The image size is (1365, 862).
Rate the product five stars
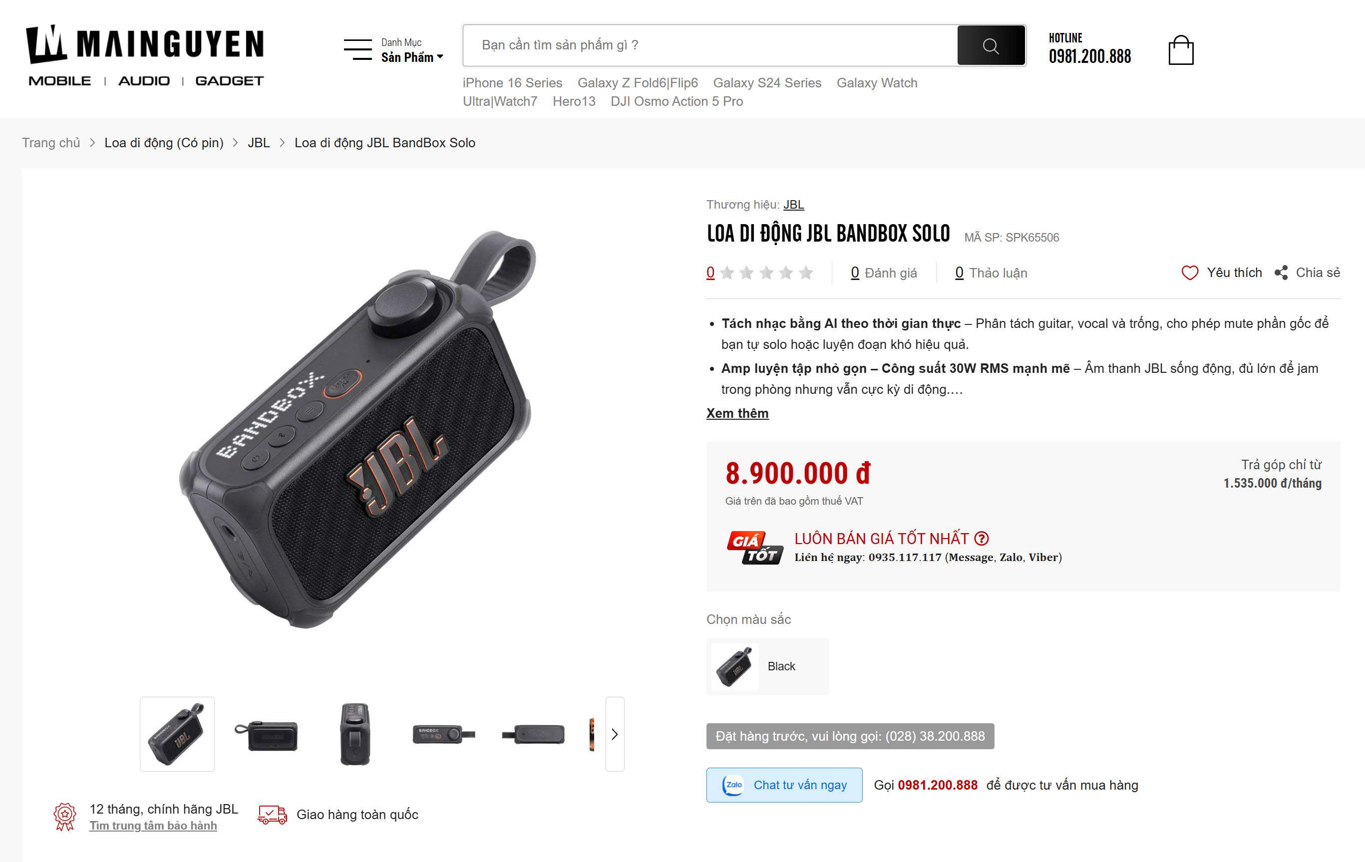[805, 273]
